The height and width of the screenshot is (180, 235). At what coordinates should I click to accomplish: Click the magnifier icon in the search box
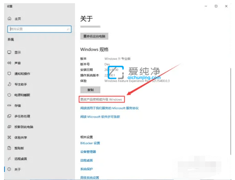tap(68, 29)
